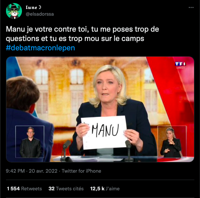Follow the #debatmacronlepen hashtag
Screen dimensions: 200x198
point(40,48)
